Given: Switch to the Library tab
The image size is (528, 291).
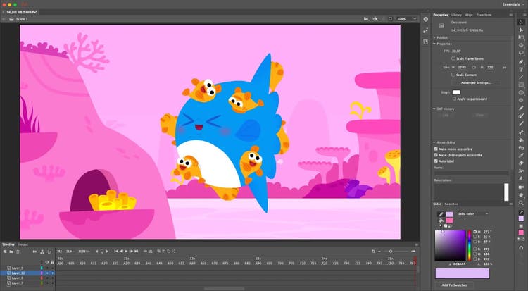Looking at the screenshot, I should coord(456,15).
